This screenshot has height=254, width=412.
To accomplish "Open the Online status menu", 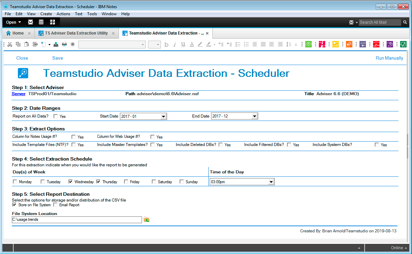I will pos(399,248).
